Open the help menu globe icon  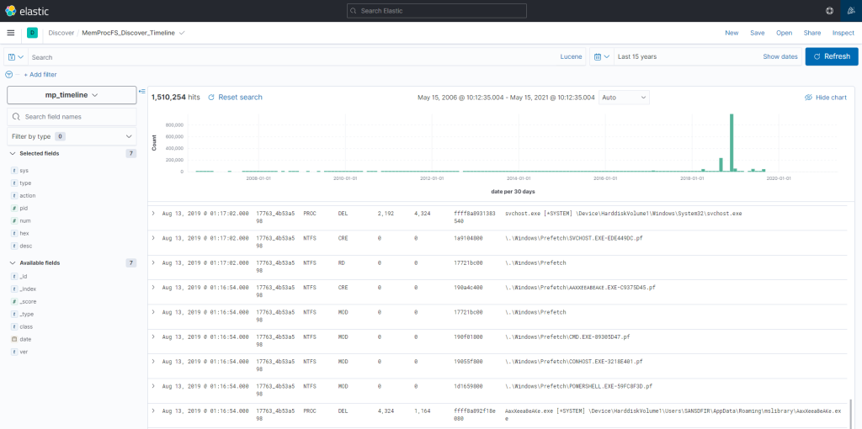[x=829, y=10]
